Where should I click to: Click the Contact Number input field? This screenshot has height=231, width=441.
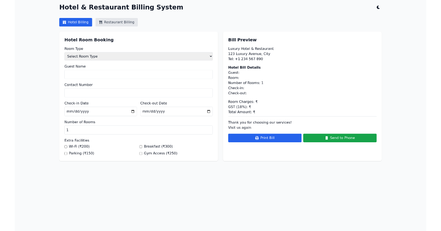coord(139,93)
